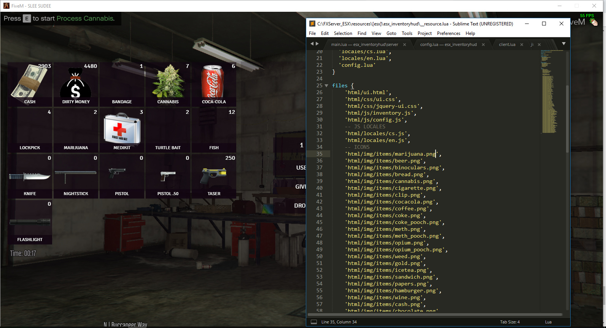
Task: Select the Dirty Money bag item
Action: click(76, 84)
